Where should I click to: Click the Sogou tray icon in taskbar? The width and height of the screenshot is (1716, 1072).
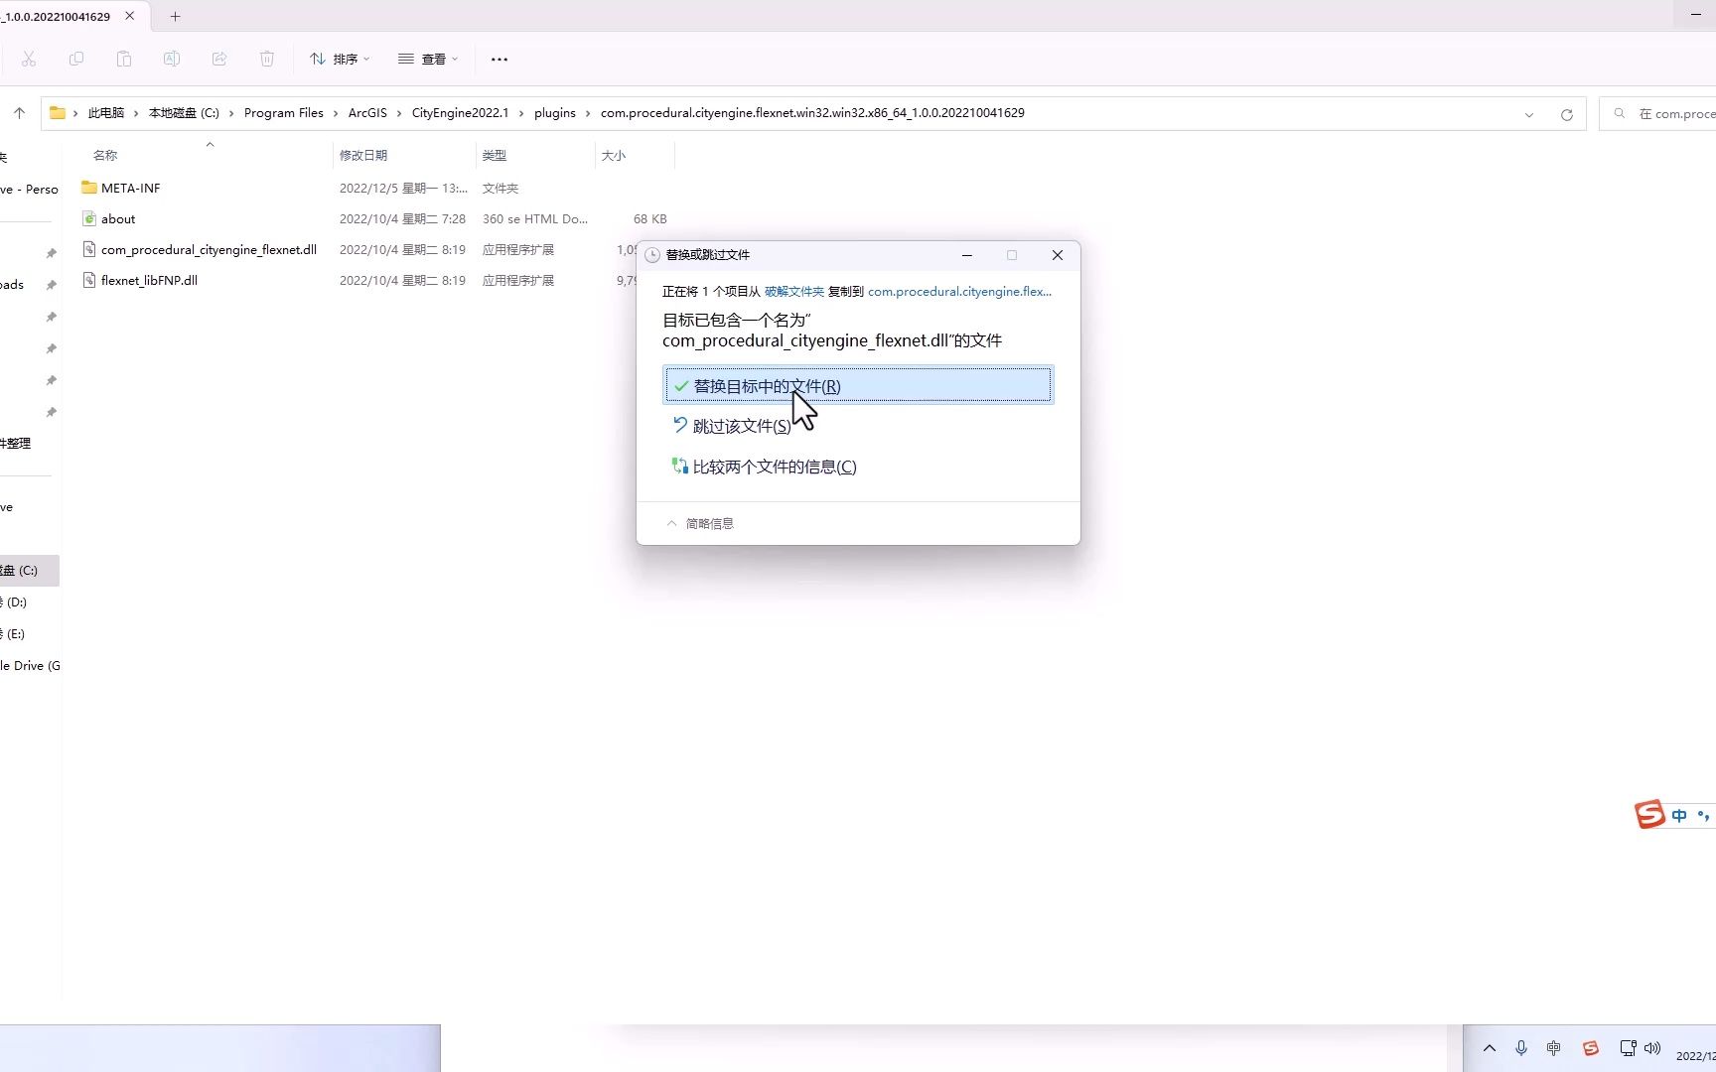click(x=1591, y=1048)
